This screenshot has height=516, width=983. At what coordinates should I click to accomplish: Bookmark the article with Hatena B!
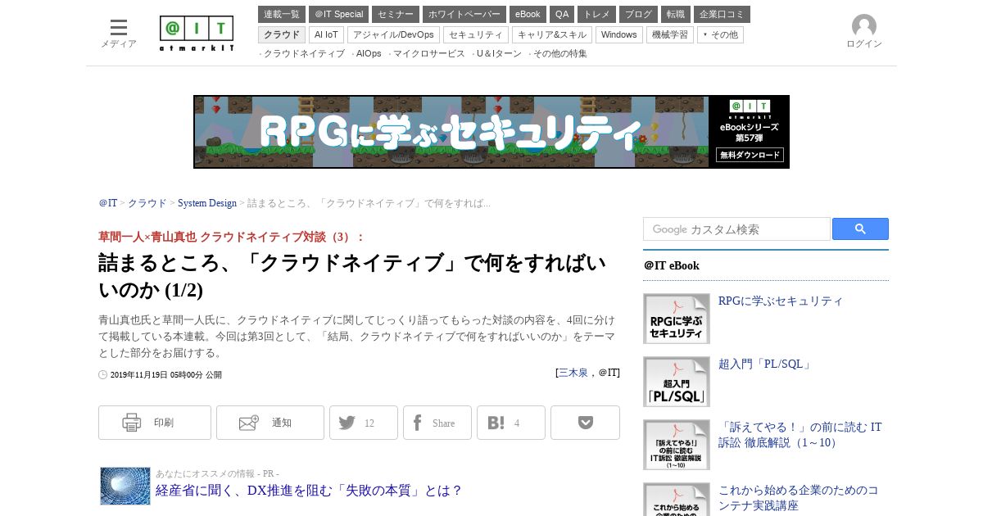pyautogui.click(x=511, y=423)
